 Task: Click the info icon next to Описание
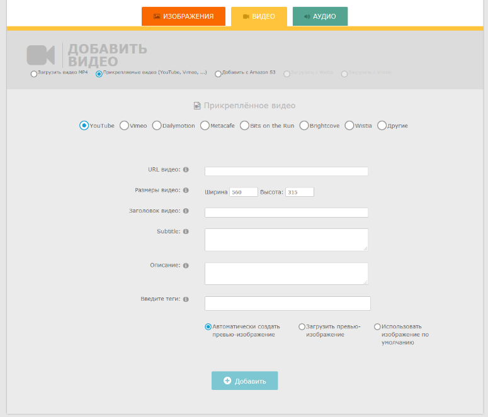pyautogui.click(x=186, y=265)
